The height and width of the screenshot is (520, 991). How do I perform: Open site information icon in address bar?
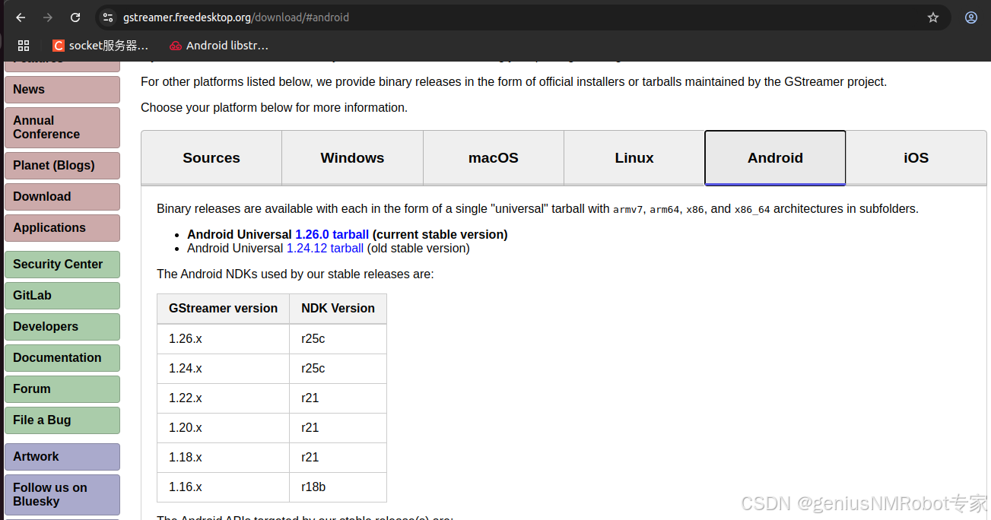[107, 17]
